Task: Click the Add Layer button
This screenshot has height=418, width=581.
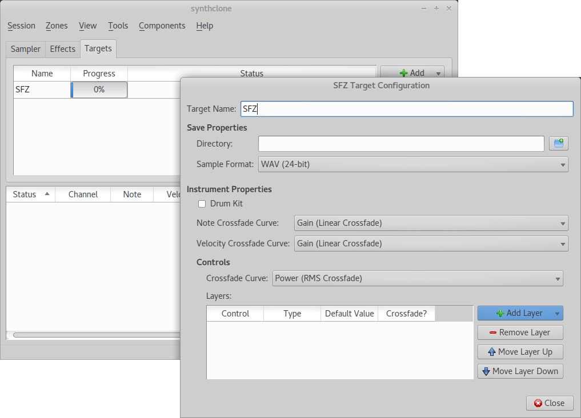Action: (x=520, y=313)
